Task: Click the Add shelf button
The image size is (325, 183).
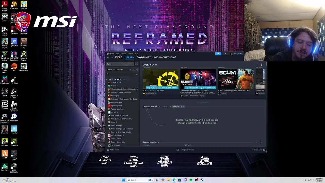Action: click(203, 102)
